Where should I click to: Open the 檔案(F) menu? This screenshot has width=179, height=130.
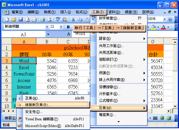[x=17, y=12]
